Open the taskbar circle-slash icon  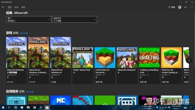(x=16, y=108)
